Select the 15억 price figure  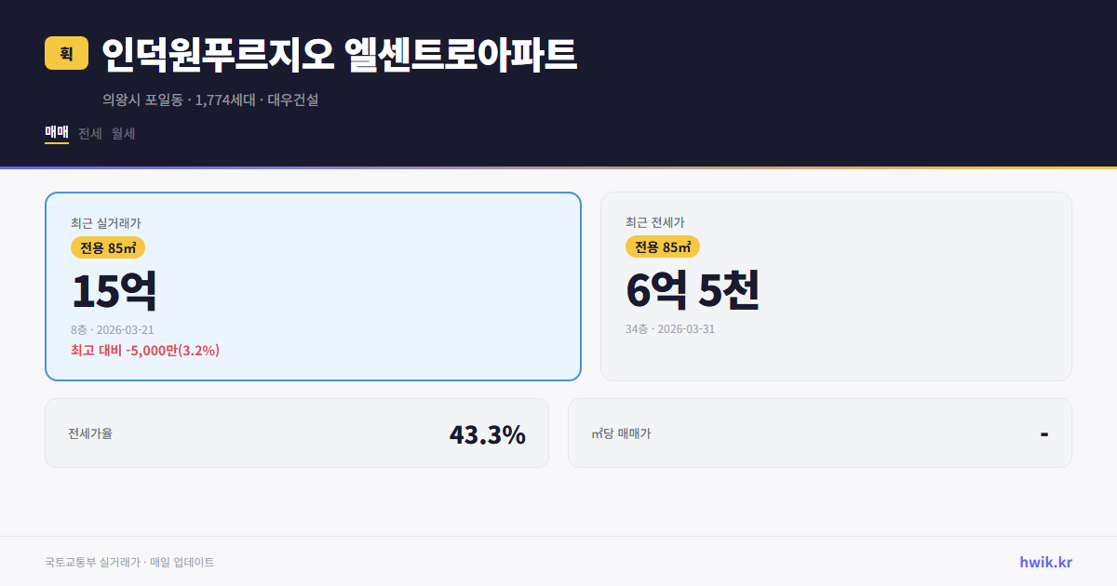tap(114, 289)
